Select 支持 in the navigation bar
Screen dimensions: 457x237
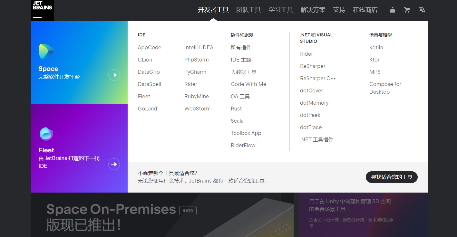339,10
